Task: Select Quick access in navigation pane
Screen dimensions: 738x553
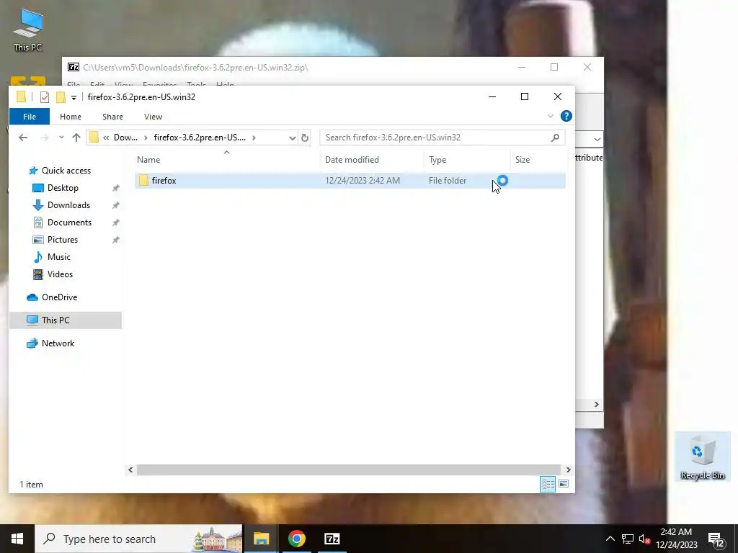Action: click(66, 171)
